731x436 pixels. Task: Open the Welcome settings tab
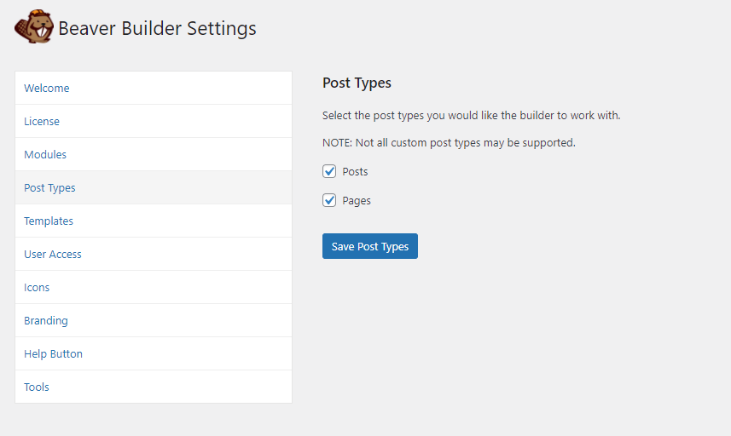pos(154,88)
